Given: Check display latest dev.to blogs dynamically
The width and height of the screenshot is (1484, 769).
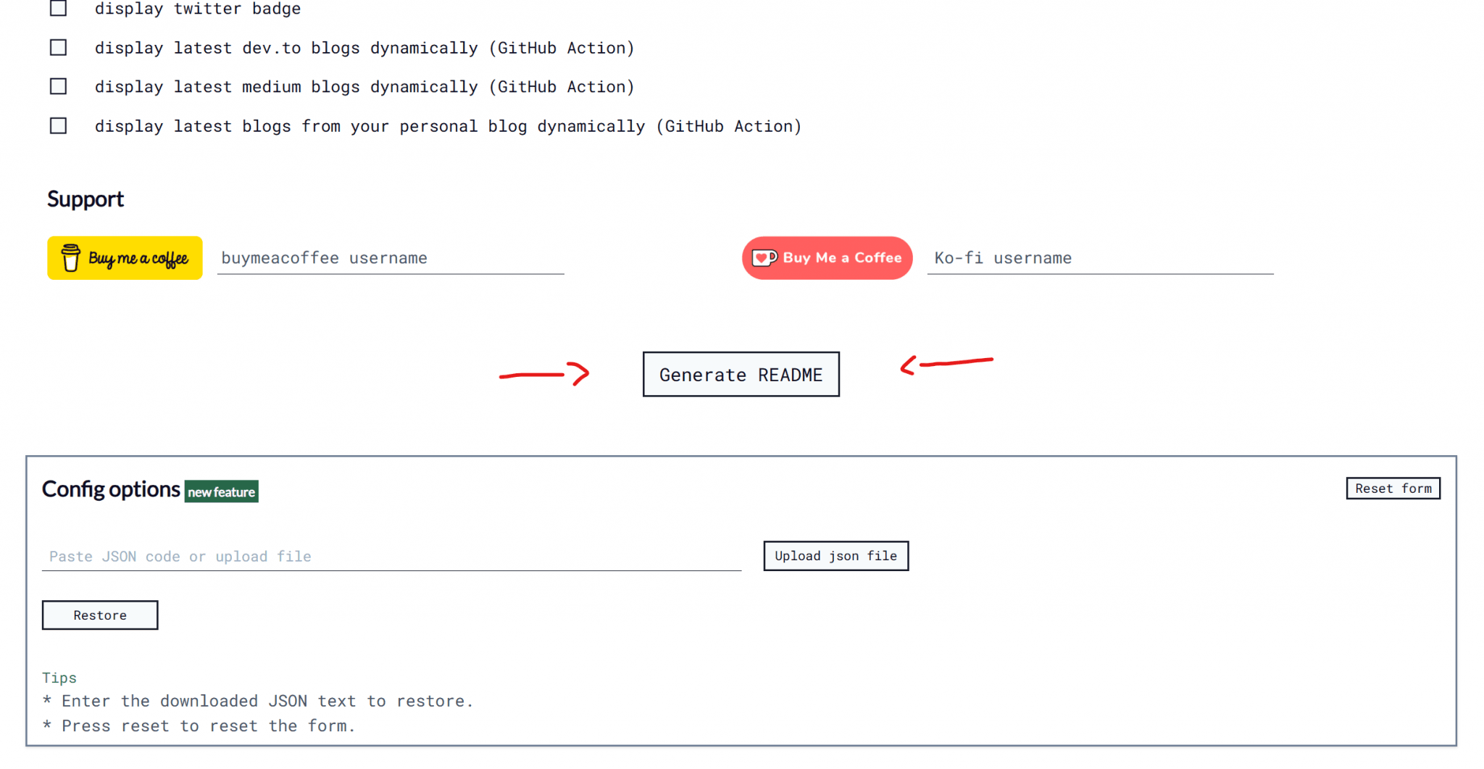Looking at the screenshot, I should click(x=58, y=47).
